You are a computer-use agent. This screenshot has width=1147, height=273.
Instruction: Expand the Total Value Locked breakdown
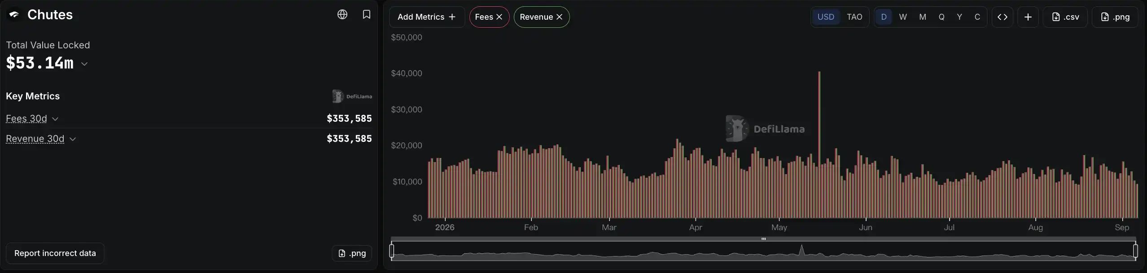(84, 64)
